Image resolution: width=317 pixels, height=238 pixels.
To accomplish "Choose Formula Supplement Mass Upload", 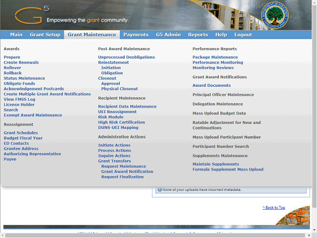I will click(228, 170).
